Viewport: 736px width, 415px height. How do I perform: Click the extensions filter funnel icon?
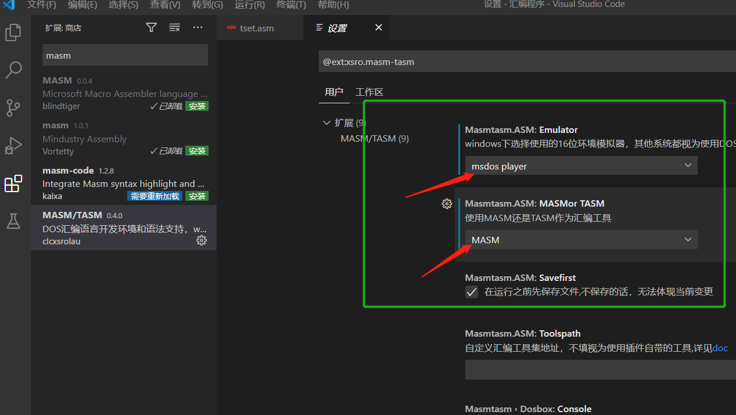point(151,27)
